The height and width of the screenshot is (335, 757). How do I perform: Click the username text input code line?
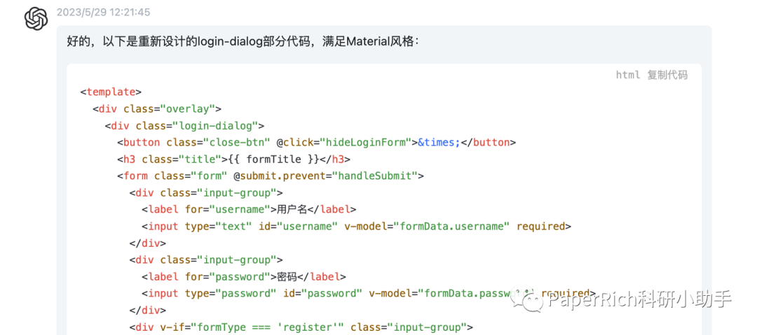356,226
